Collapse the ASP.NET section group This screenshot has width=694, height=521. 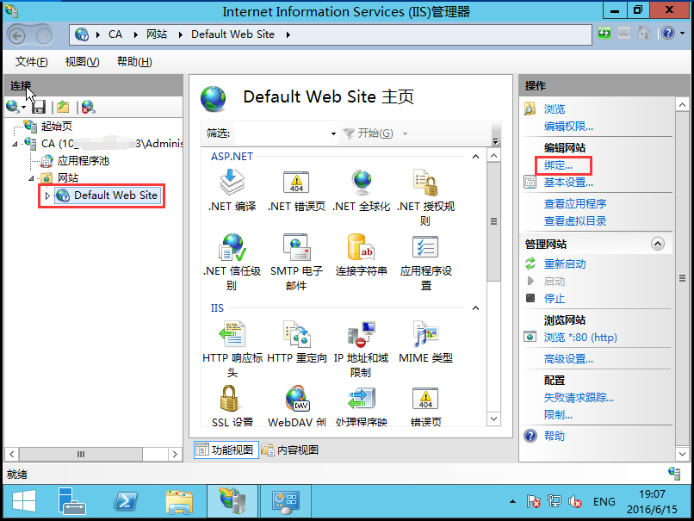(x=475, y=157)
